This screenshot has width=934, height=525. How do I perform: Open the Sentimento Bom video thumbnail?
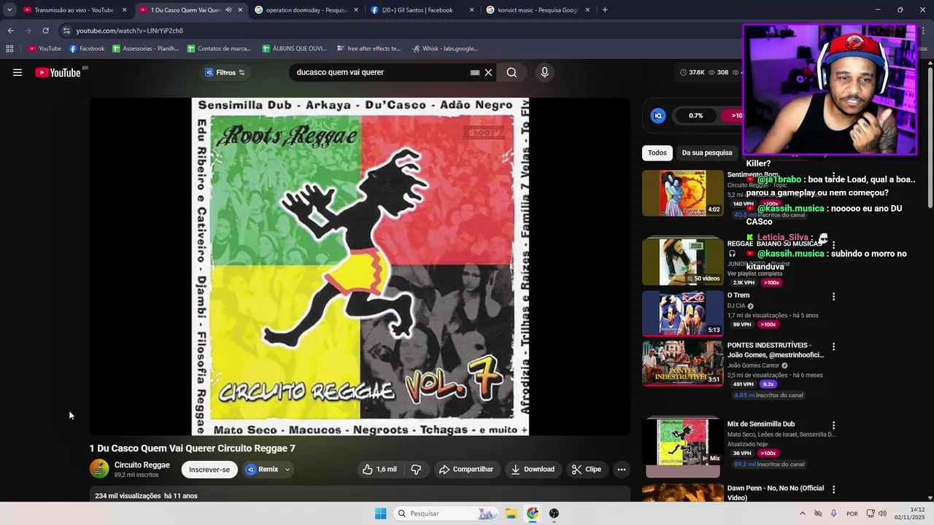[683, 193]
